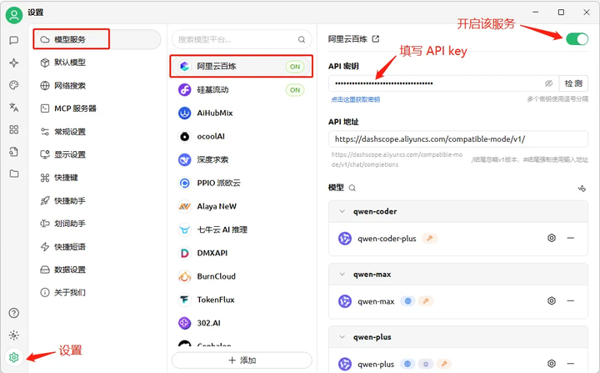Viewport: 600px width, 373px height.
Task: Open the files folder sidebar icon
Action: [14, 174]
